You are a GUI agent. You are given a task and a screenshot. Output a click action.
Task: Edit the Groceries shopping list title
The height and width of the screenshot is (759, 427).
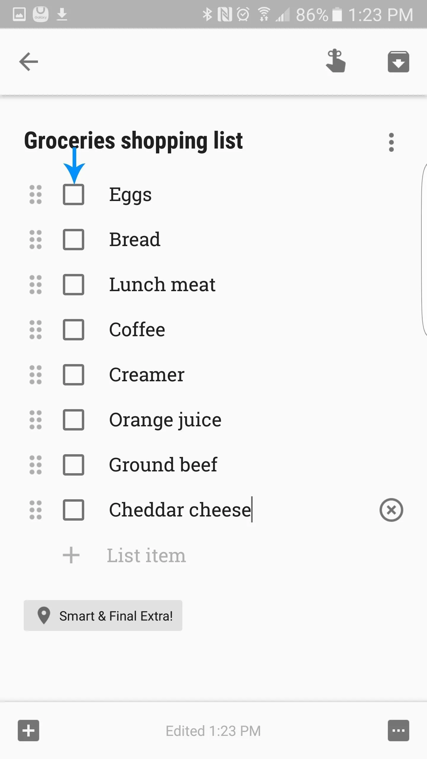pyautogui.click(x=133, y=141)
